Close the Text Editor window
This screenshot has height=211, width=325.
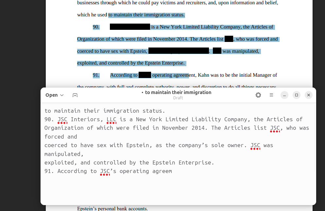point(309,95)
